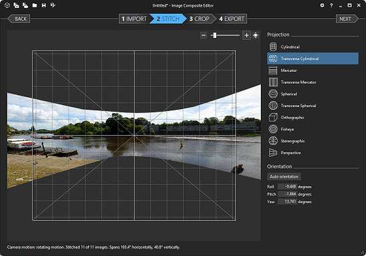Click the Next button
The height and width of the screenshot is (256, 366).
tap(347, 19)
